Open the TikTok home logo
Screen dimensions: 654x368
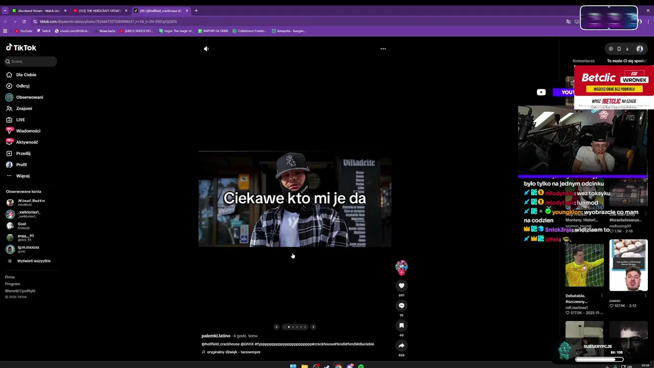21,48
